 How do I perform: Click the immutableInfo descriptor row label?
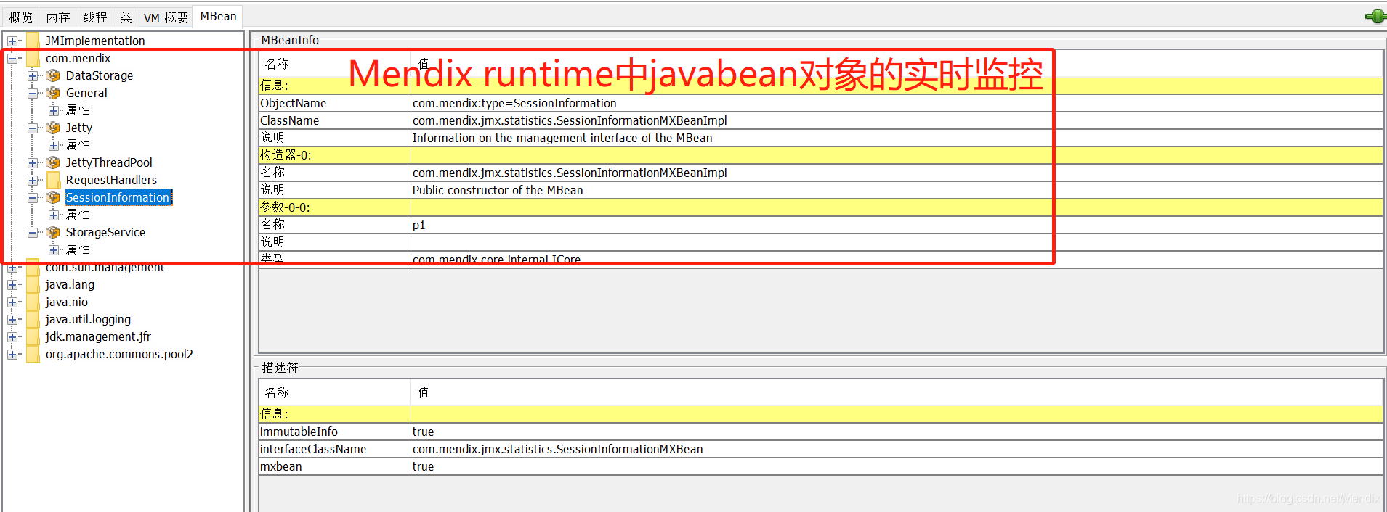click(x=334, y=432)
